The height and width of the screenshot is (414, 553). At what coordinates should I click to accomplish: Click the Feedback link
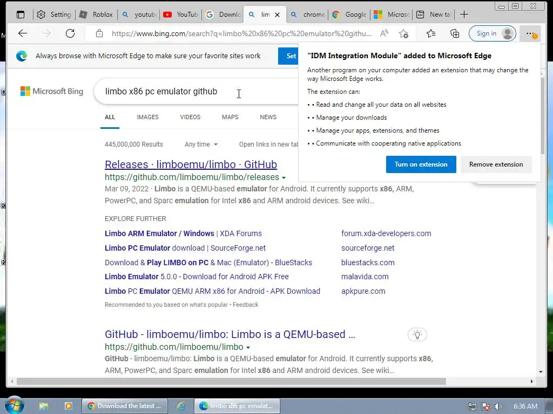[x=246, y=305]
